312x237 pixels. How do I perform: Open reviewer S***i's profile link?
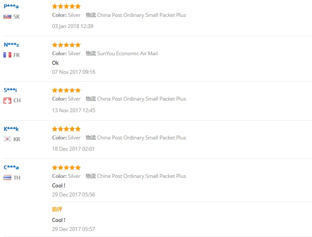(10, 90)
